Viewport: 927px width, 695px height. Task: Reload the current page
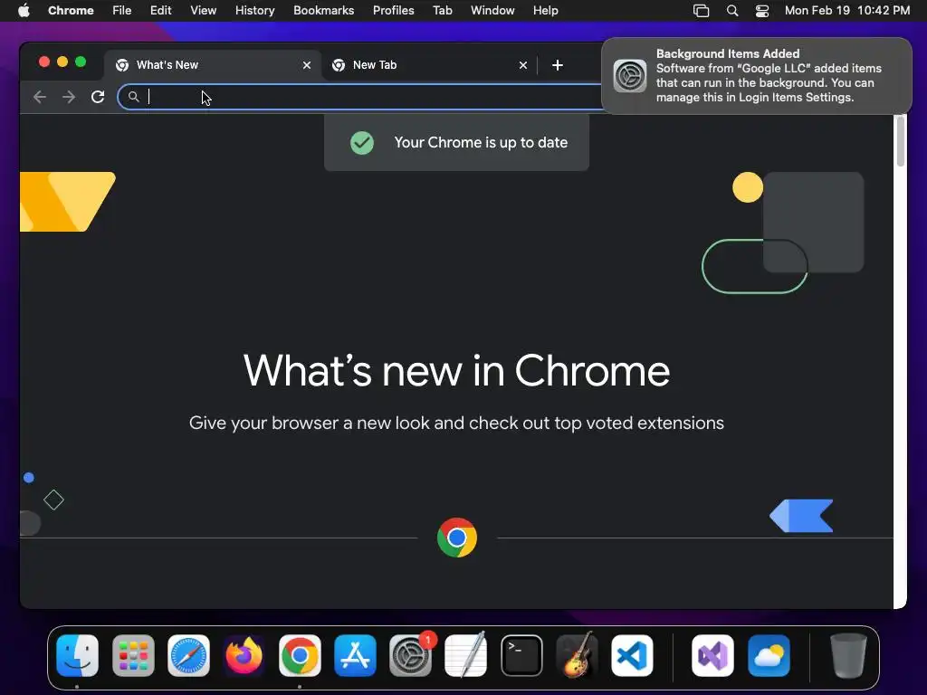(98, 97)
